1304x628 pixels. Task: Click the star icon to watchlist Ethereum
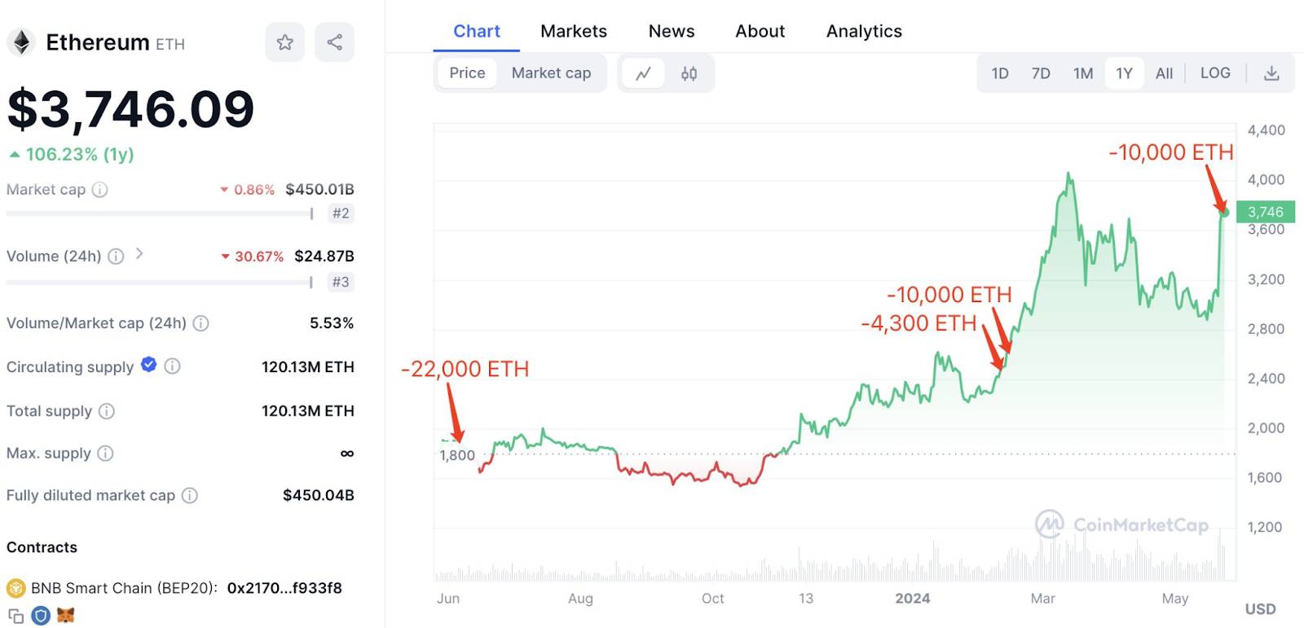(284, 42)
